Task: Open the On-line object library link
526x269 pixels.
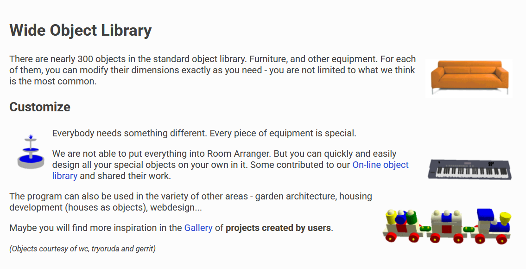Action: 230,170
